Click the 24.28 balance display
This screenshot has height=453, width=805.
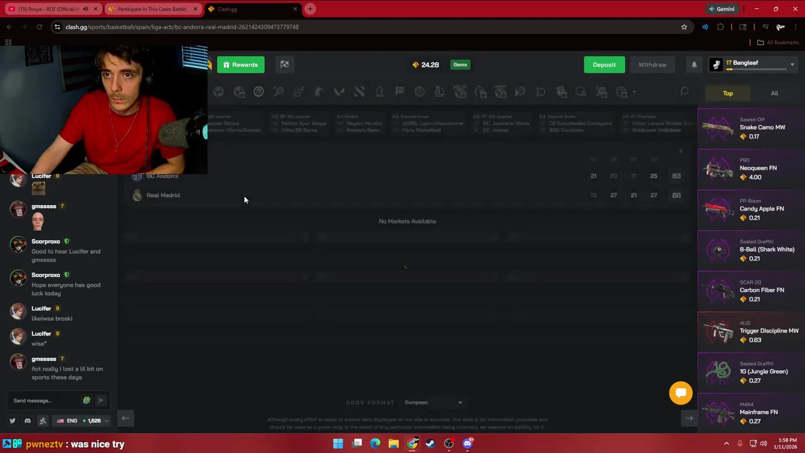[425, 65]
